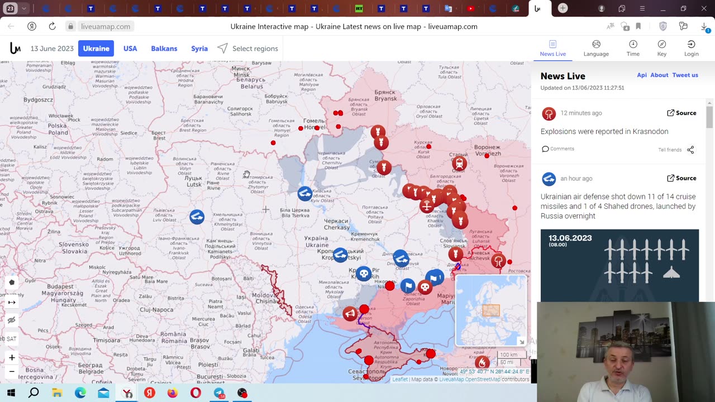Click red train marker near Staryi Oskol
Viewport: 715px width, 402px height.
(459, 164)
